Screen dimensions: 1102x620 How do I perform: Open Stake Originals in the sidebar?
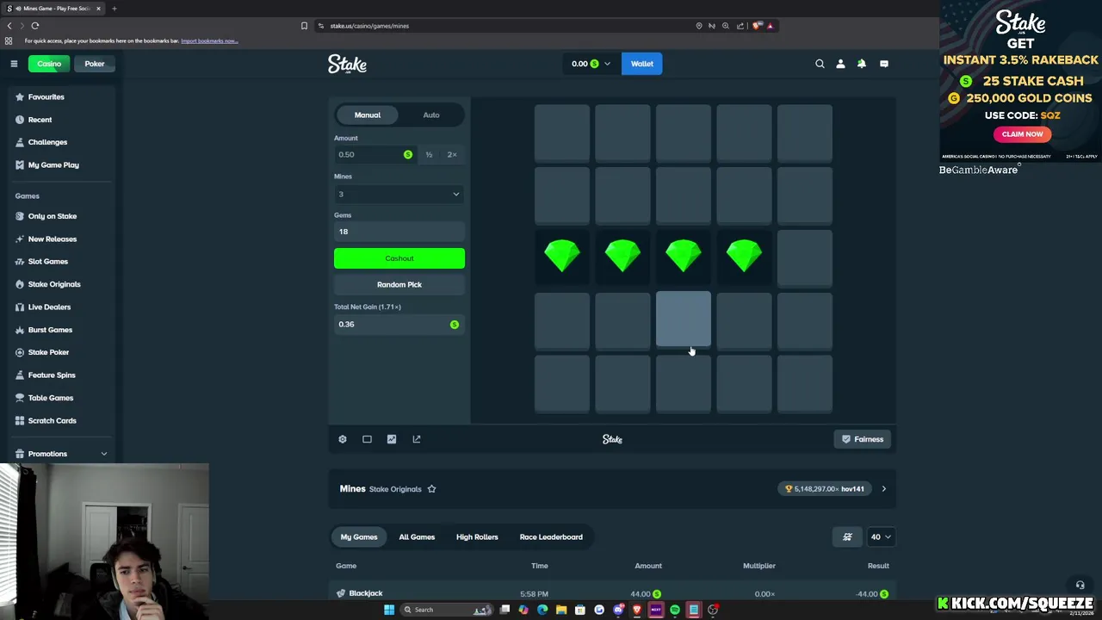click(54, 284)
